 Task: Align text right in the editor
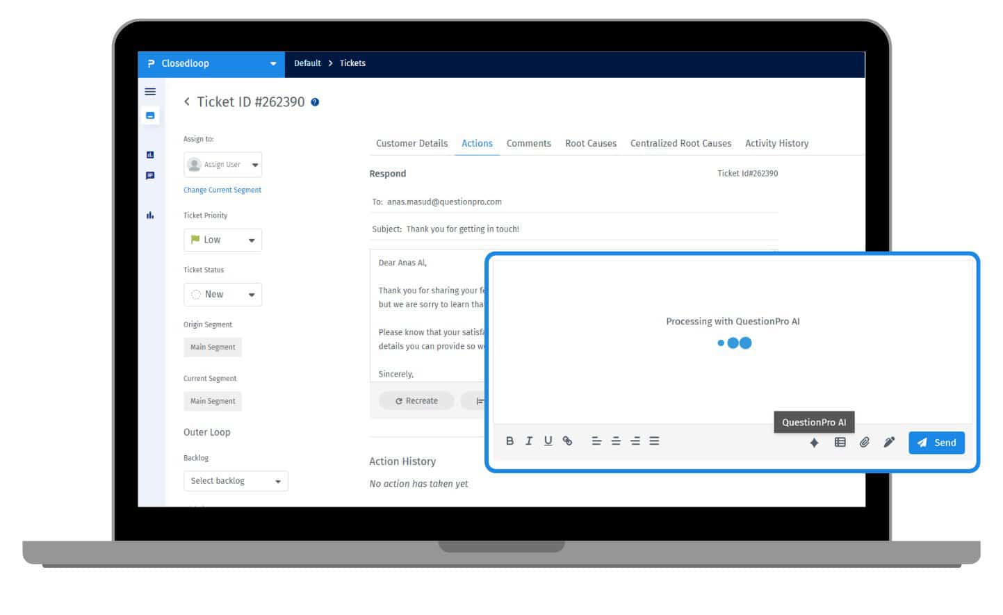(635, 441)
